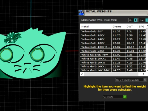
Task: Click the 14.75 grams value cell
Action: pyautogui.click(x=118, y=70)
